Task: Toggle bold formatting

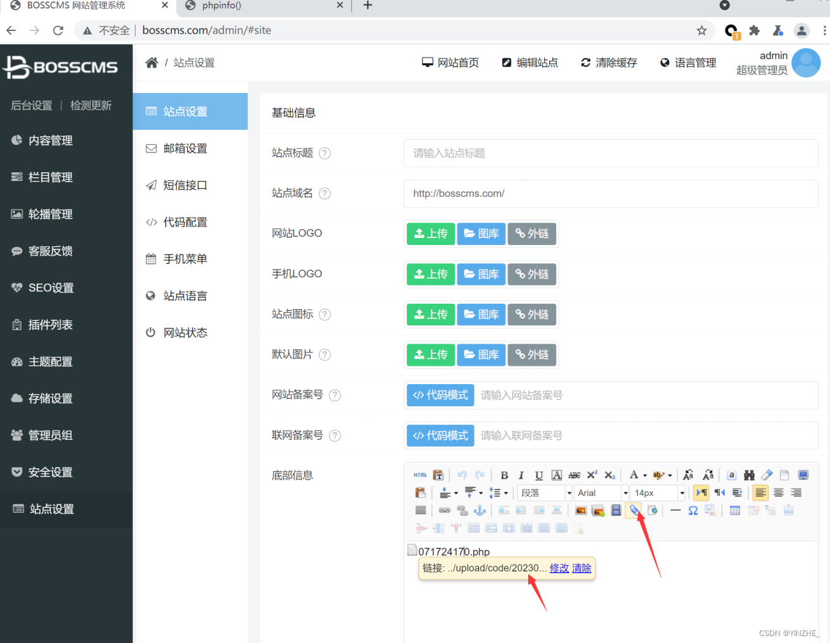Action: tap(504, 475)
